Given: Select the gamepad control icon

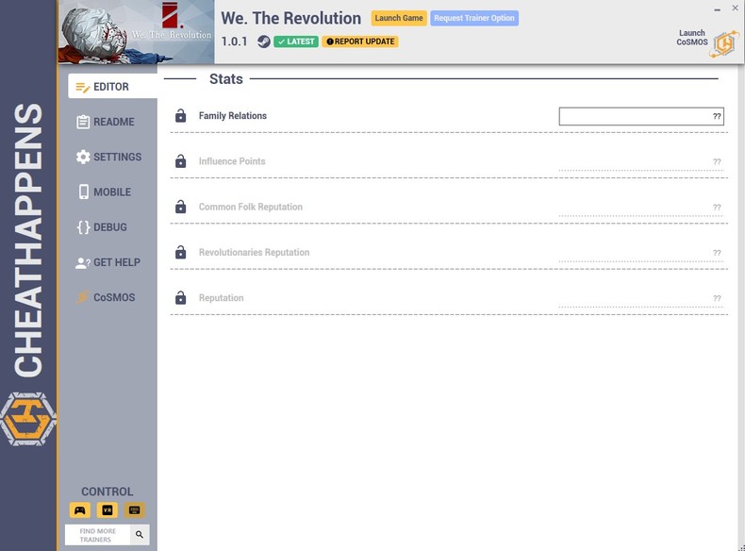Looking at the screenshot, I should [x=80, y=510].
